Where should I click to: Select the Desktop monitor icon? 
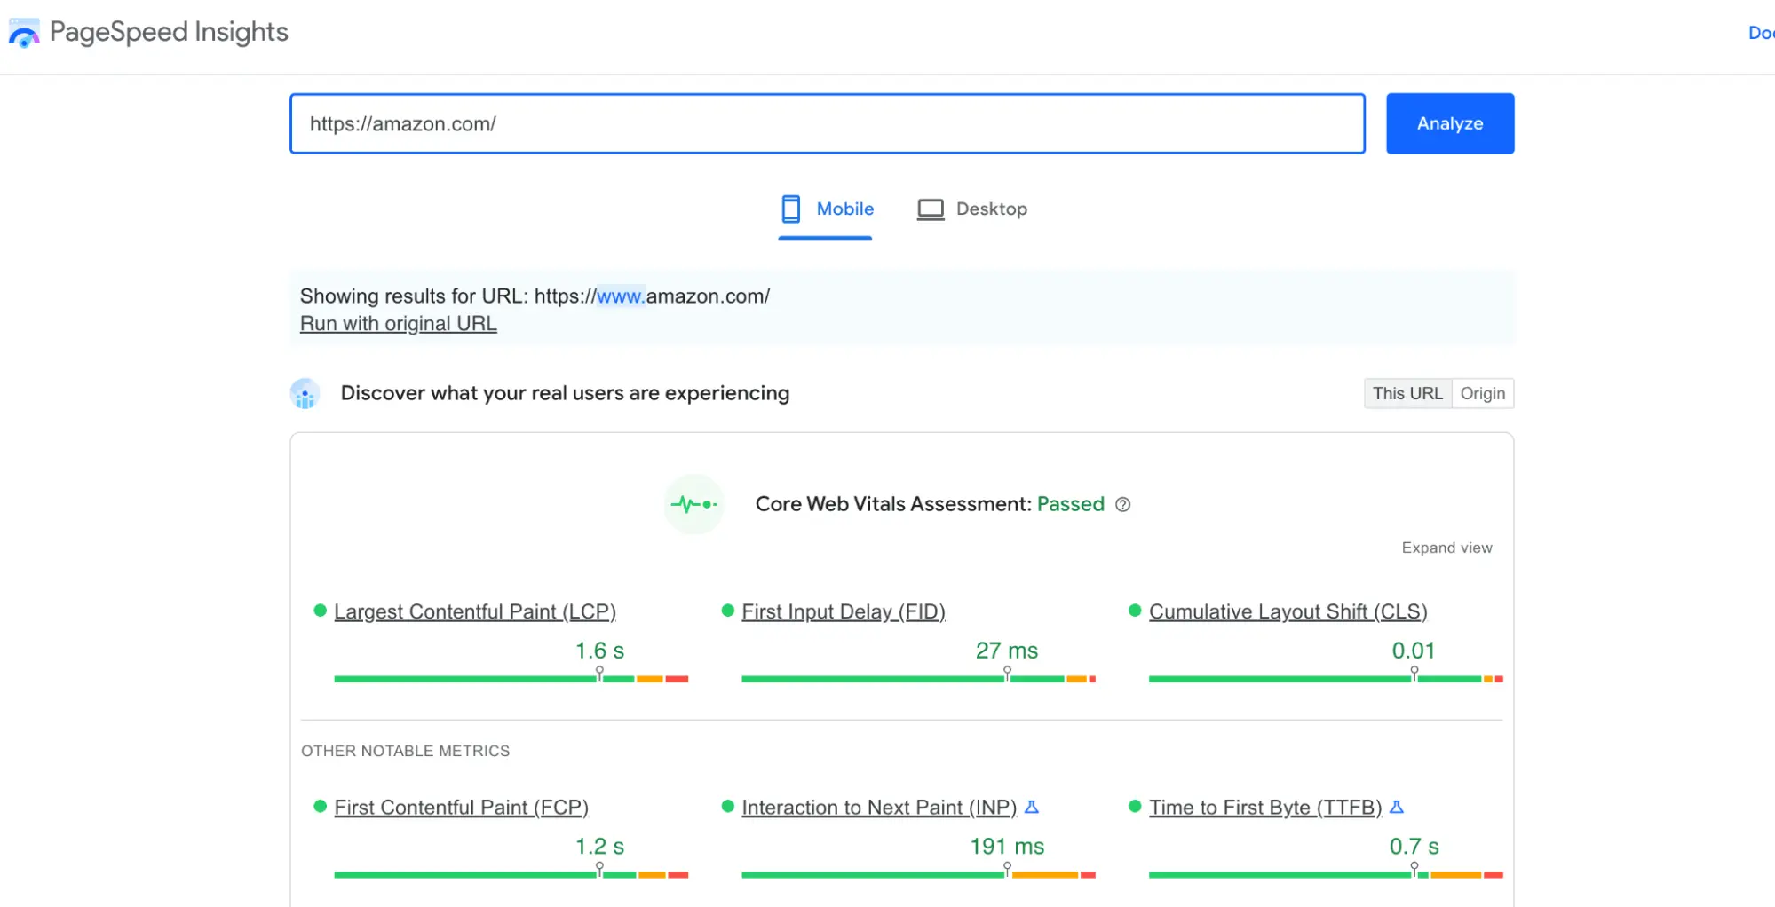930,209
